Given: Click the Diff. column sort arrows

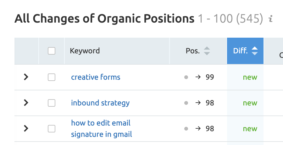Looking at the screenshot, I should pos(255,51).
